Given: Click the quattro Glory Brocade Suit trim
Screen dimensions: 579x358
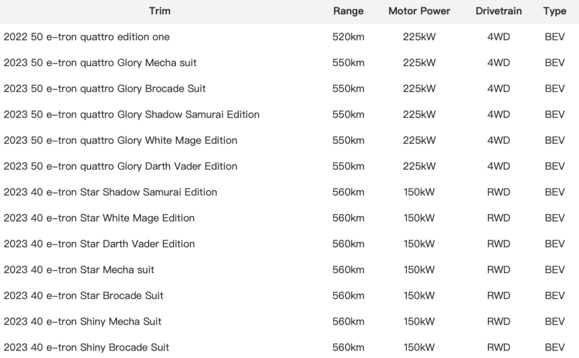Looking at the screenshot, I should coord(105,89).
